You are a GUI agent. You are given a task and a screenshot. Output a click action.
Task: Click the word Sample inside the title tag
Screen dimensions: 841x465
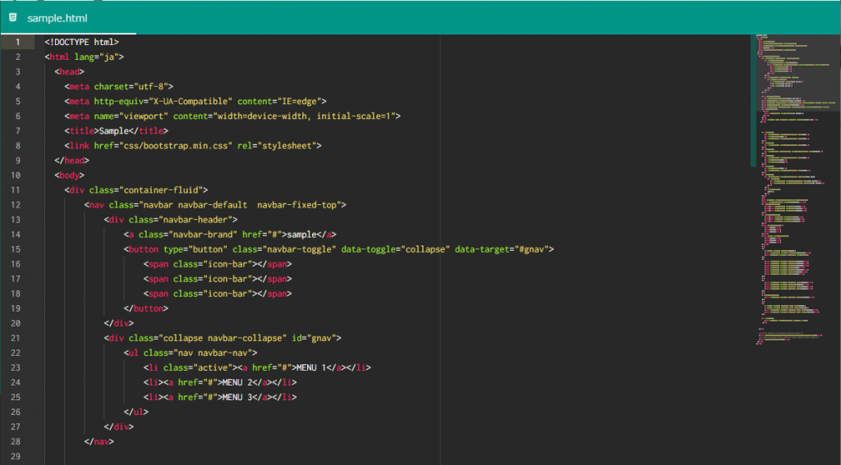click(x=113, y=130)
